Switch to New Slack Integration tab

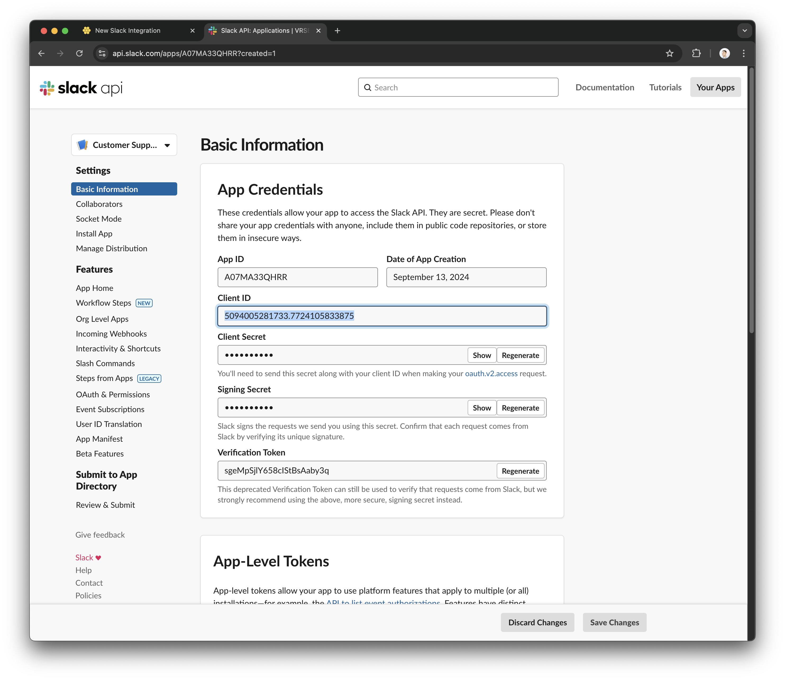pos(128,31)
